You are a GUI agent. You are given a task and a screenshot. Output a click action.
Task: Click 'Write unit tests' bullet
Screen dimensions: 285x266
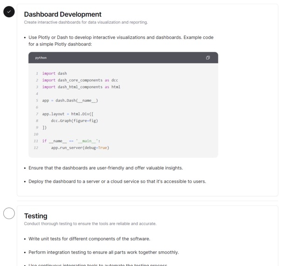click(89, 239)
